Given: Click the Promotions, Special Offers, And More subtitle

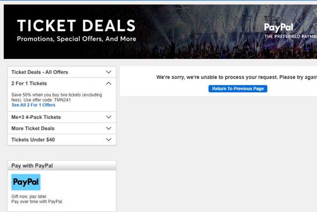Looking at the screenshot, I should [x=76, y=39].
